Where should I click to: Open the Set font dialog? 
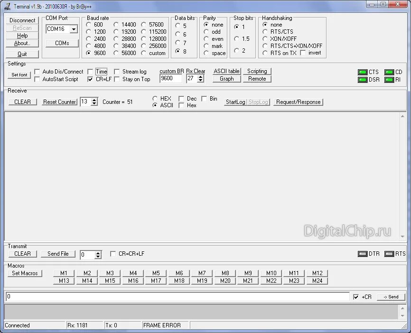pos(19,75)
